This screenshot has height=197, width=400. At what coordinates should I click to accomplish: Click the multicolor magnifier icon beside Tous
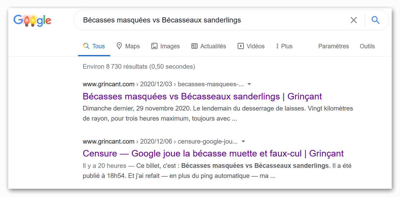tap(86, 46)
